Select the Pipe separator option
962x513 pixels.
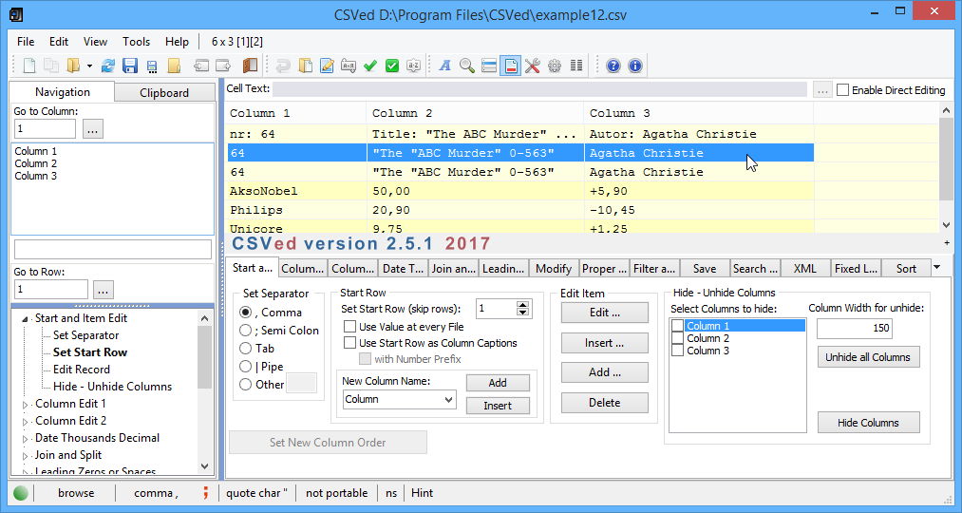245,367
